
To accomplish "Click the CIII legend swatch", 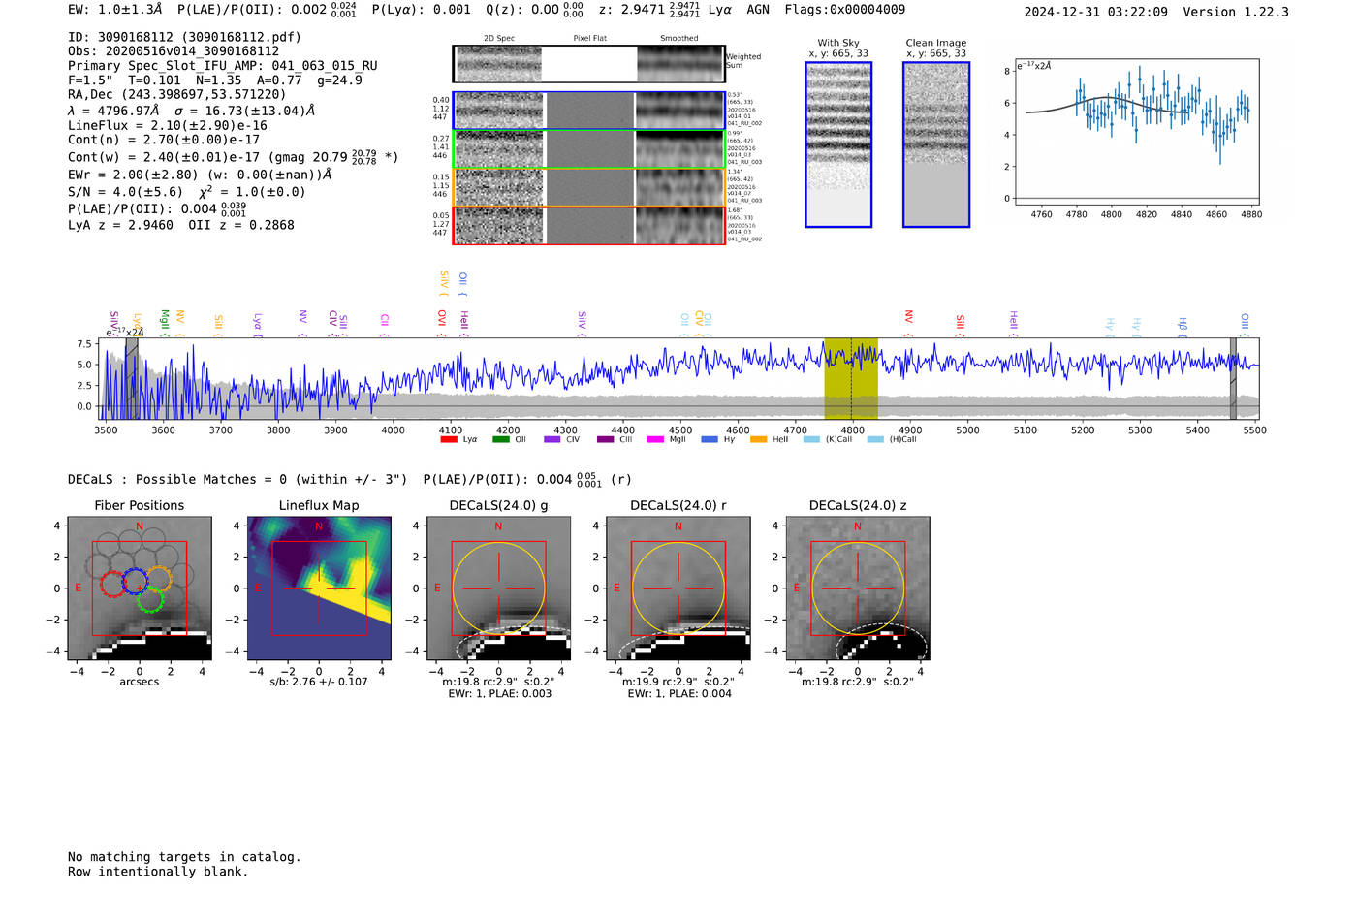I will point(605,440).
